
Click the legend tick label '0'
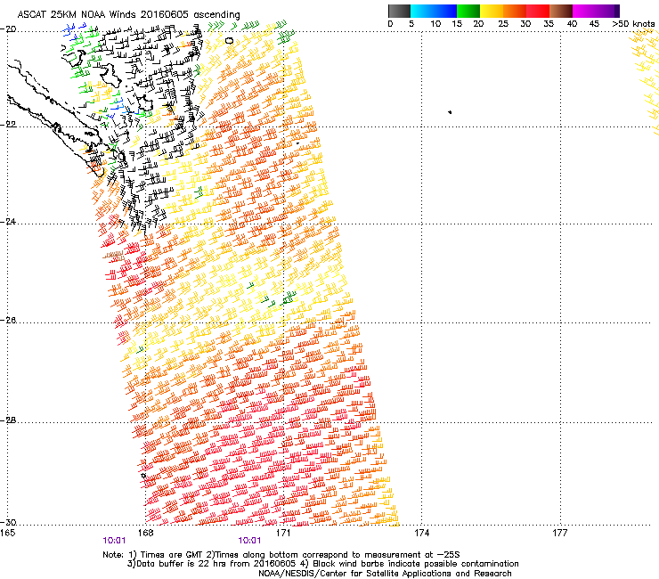point(390,23)
